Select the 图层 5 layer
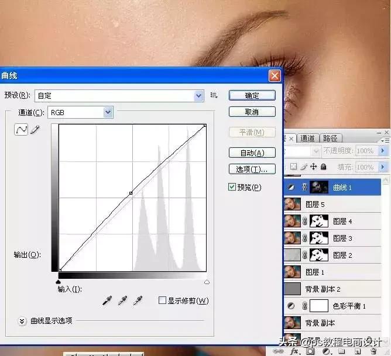Viewport: 391px width, 356px height. [332, 205]
